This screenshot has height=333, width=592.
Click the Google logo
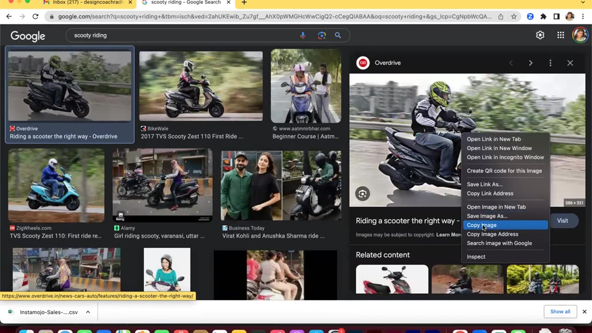(x=28, y=36)
